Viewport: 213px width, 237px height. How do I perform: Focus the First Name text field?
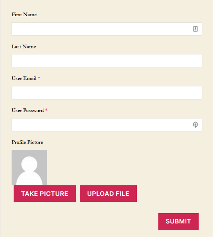coord(107,29)
